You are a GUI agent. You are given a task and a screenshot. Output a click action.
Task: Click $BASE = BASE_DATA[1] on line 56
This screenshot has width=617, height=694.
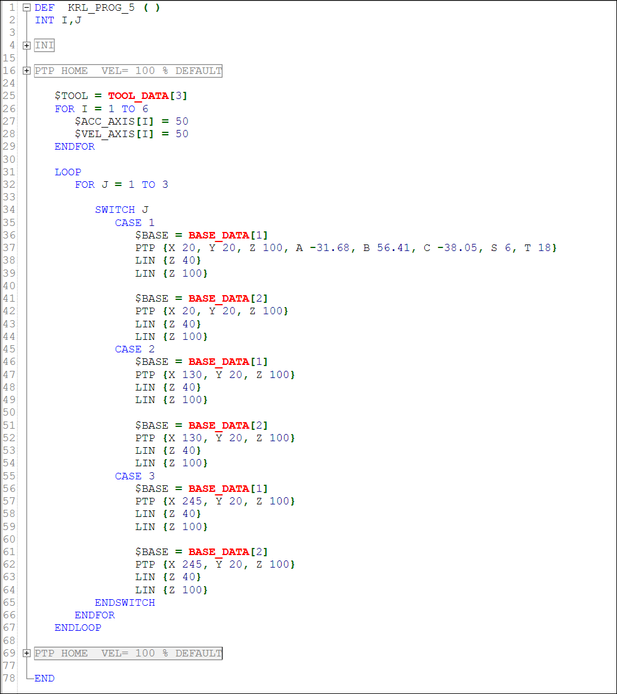coord(202,489)
